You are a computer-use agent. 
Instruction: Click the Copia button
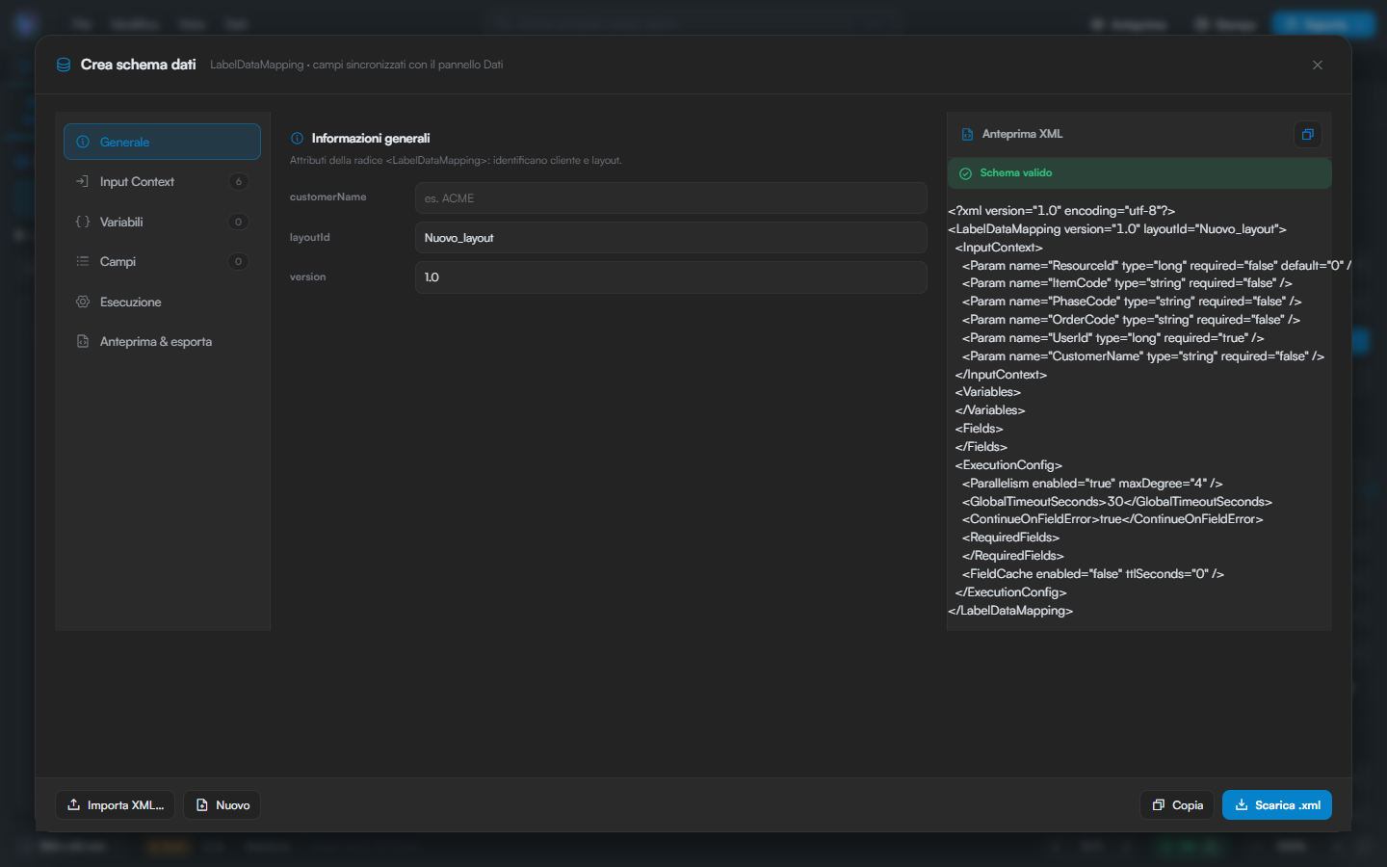tap(1177, 804)
